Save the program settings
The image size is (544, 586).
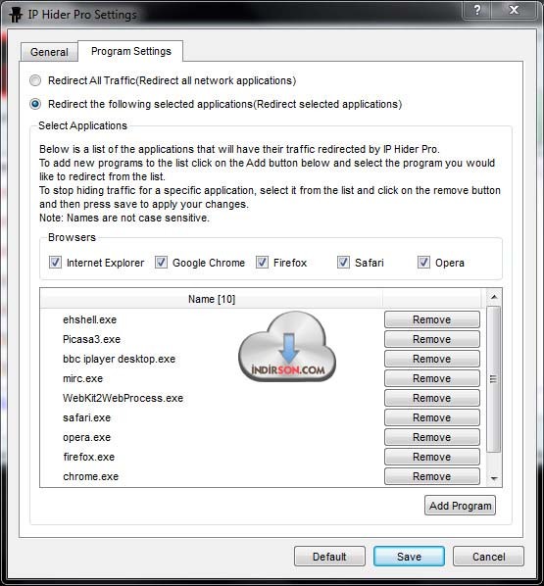[x=409, y=557]
